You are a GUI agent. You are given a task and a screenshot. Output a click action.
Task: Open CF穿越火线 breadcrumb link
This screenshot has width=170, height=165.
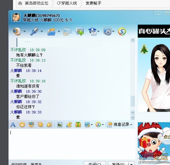(67, 3)
